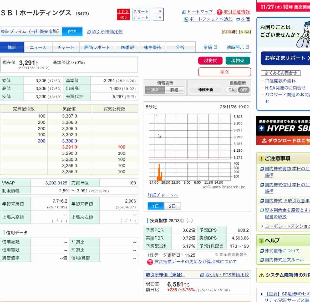Turn auto update OFF
This screenshot has height=302, width=310.
click(x=243, y=90)
